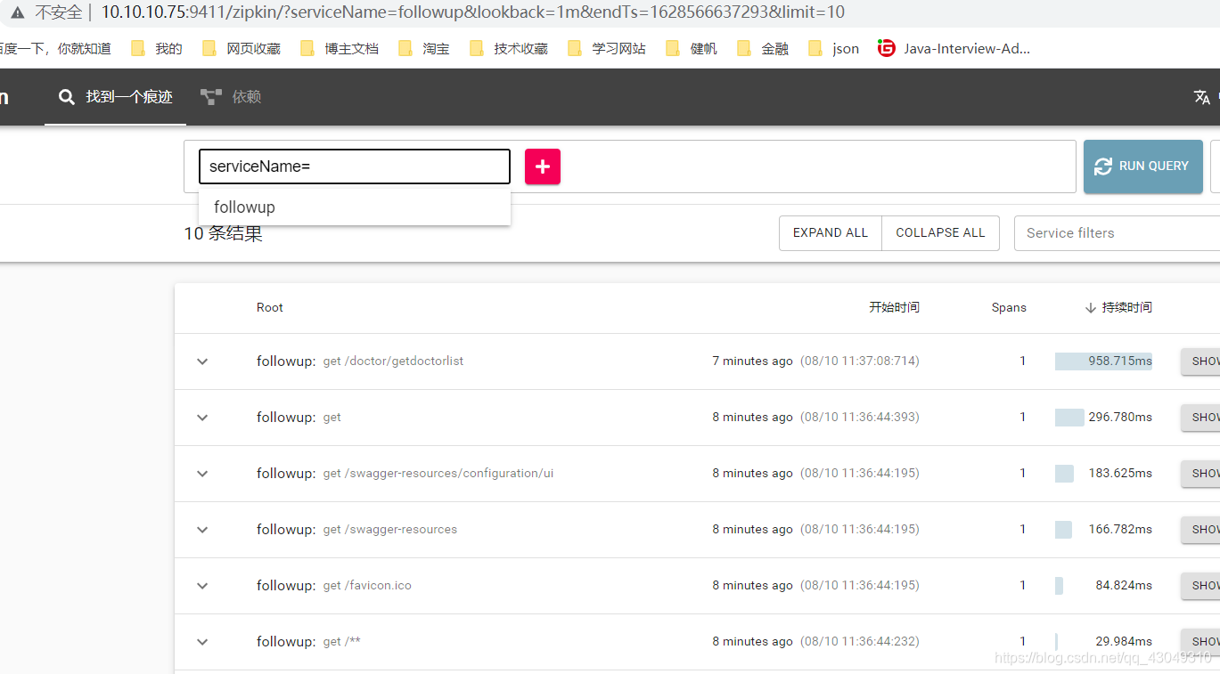The image size is (1220, 674).
Task: Open the 网页收藏 bookmark folder
Action: pos(242,48)
